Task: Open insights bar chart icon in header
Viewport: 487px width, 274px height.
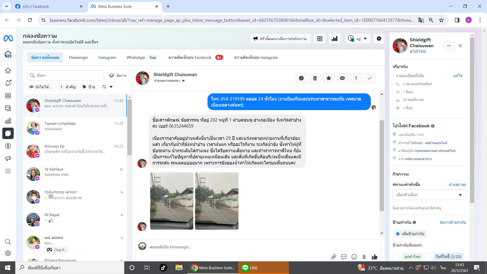Action: pos(335,39)
